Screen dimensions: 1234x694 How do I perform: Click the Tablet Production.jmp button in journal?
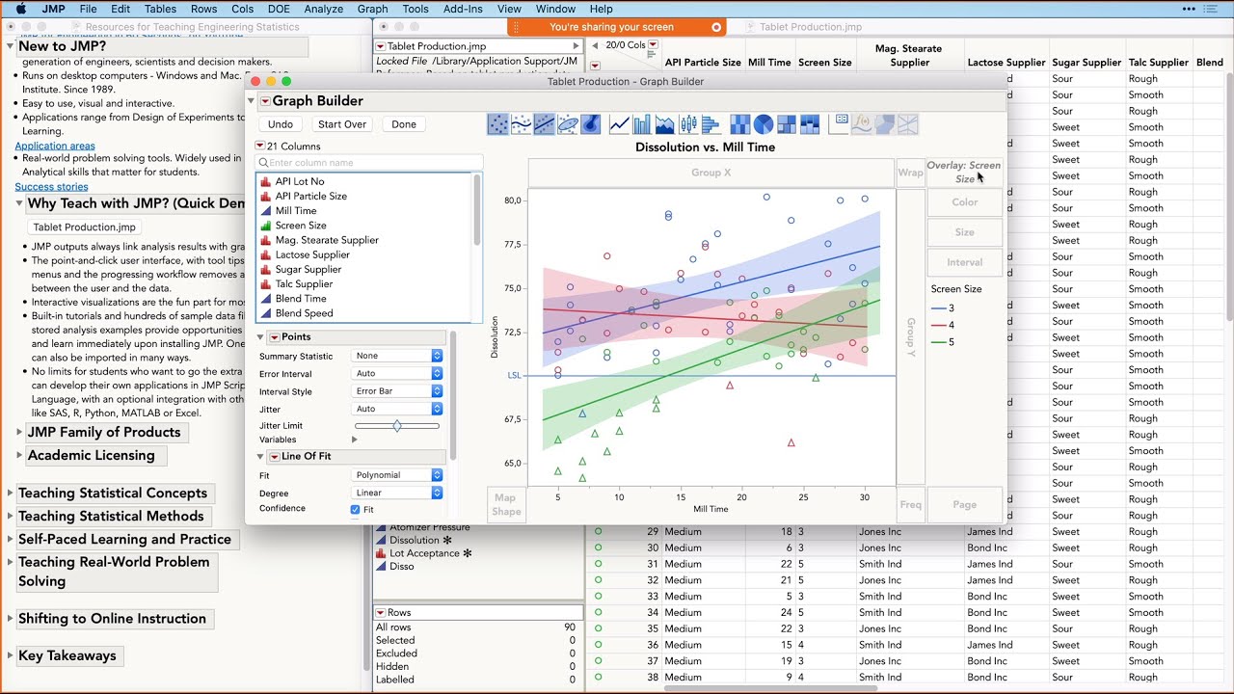tap(84, 227)
